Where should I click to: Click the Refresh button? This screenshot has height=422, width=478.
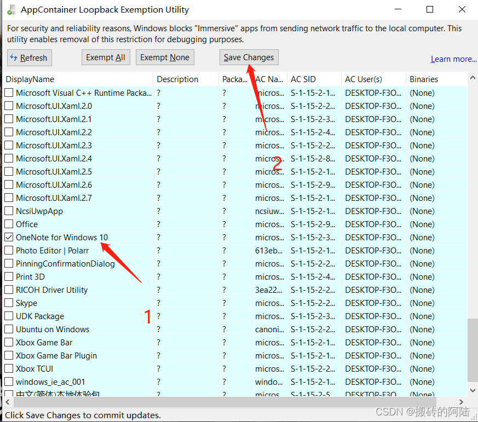click(30, 57)
